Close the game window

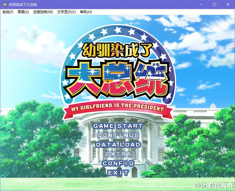pos(228,4)
